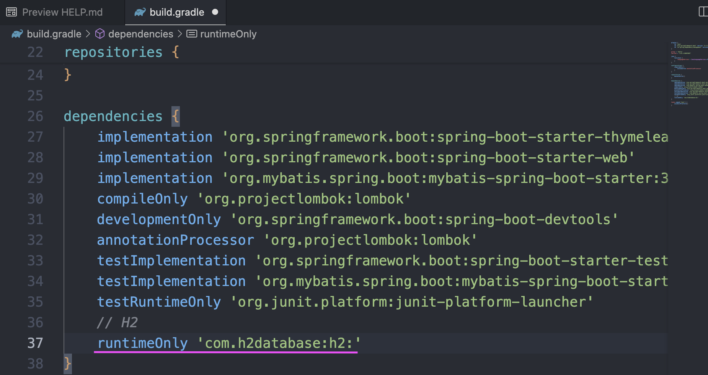The width and height of the screenshot is (708, 375).
Task: Click 'runtimeOnly' keyword on line 37
Action: point(142,343)
